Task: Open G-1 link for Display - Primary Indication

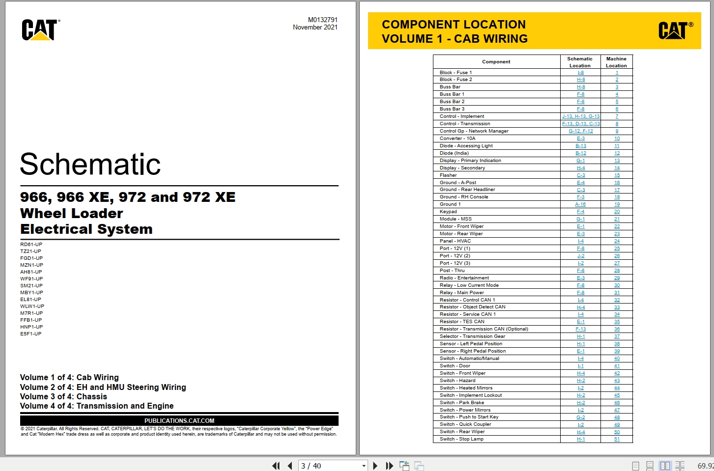Action: (x=581, y=161)
